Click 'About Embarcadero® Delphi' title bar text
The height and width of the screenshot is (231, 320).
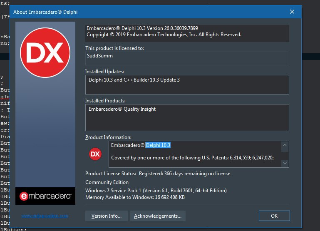point(45,12)
